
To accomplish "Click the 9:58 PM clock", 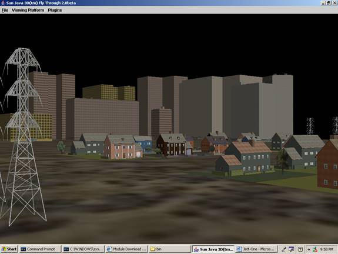I will point(327,249).
